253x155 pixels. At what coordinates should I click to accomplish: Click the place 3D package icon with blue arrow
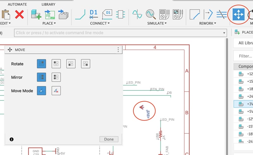(63, 14)
